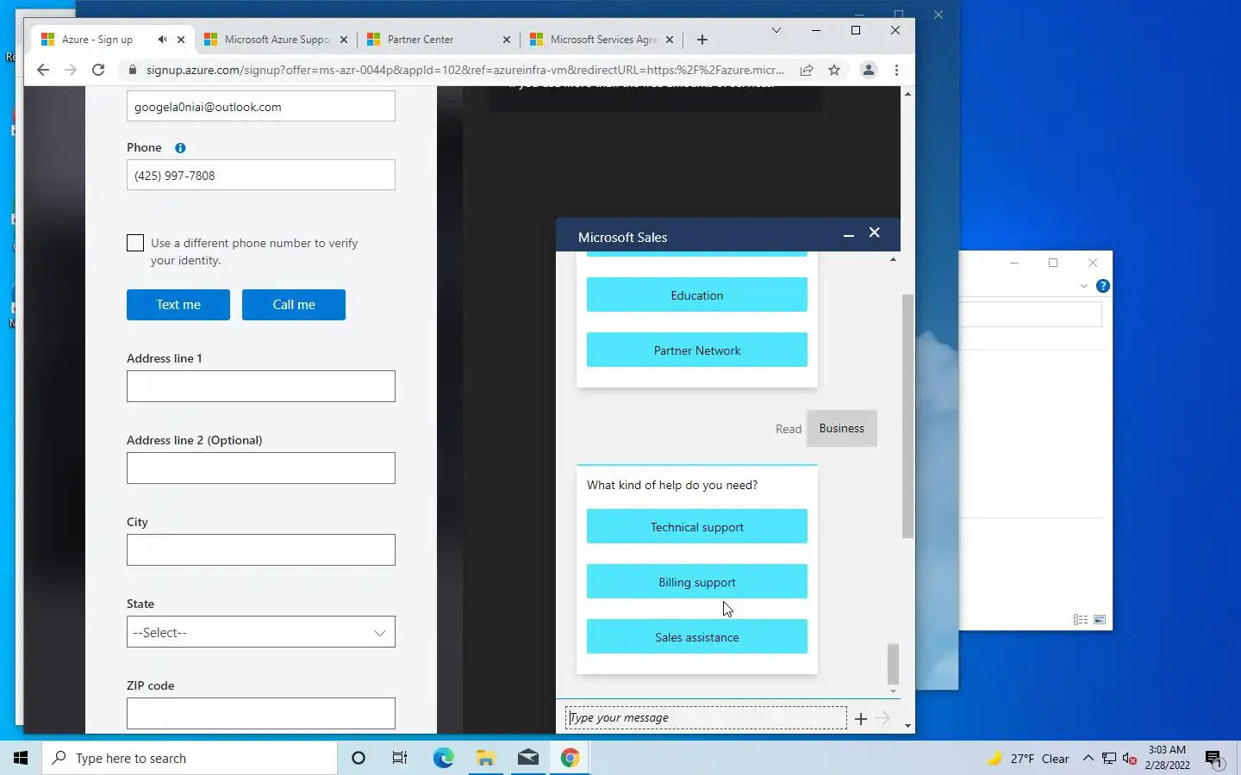This screenshot has width=1241, height=775.
Task: Click the City input field
Action: click(261, 549)
